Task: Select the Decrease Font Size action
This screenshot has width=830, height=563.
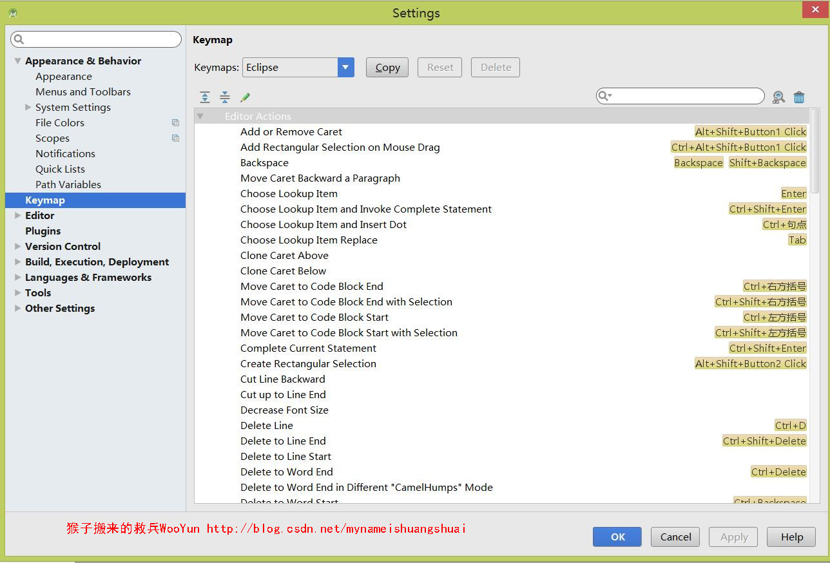Action: (502, 410)
